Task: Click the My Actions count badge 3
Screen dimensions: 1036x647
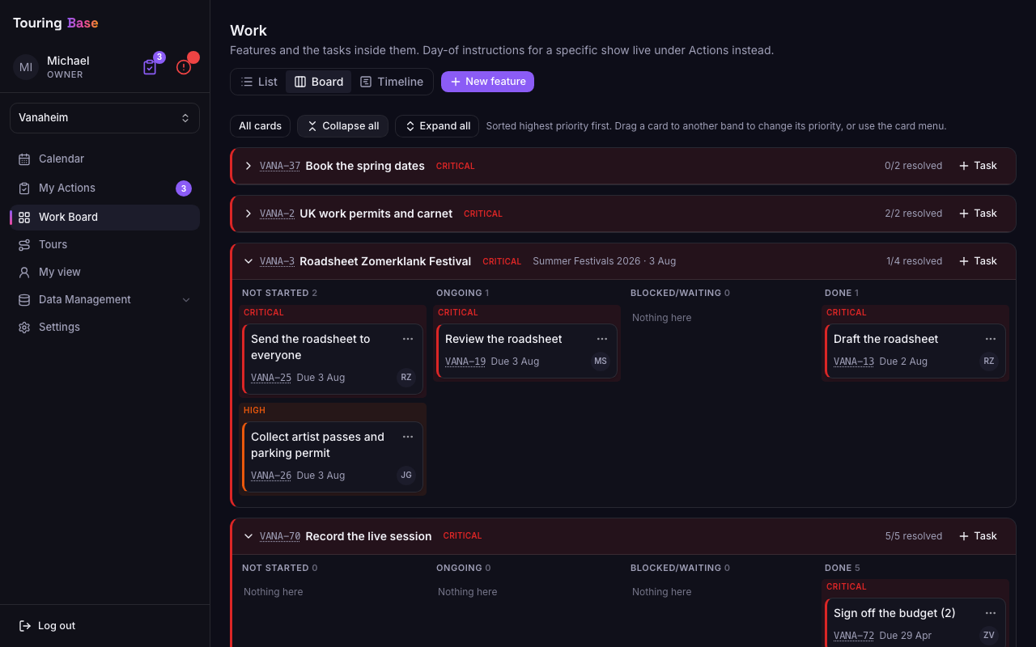Action: pos(184,188)
